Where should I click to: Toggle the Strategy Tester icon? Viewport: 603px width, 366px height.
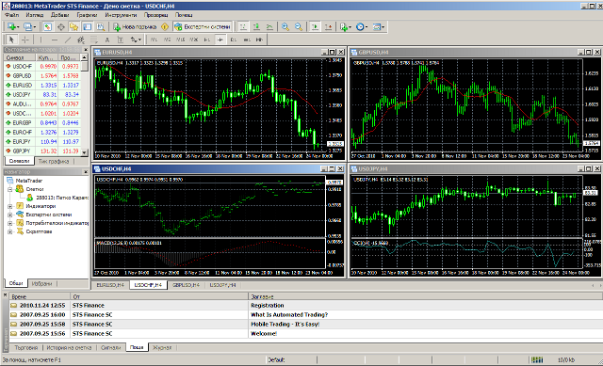click(101, 27)
